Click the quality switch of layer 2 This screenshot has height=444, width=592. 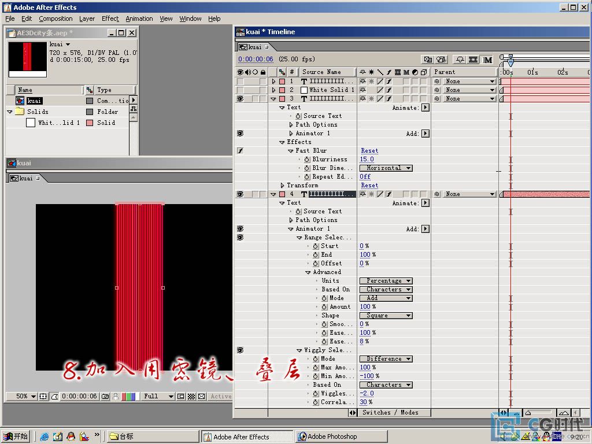380,90
